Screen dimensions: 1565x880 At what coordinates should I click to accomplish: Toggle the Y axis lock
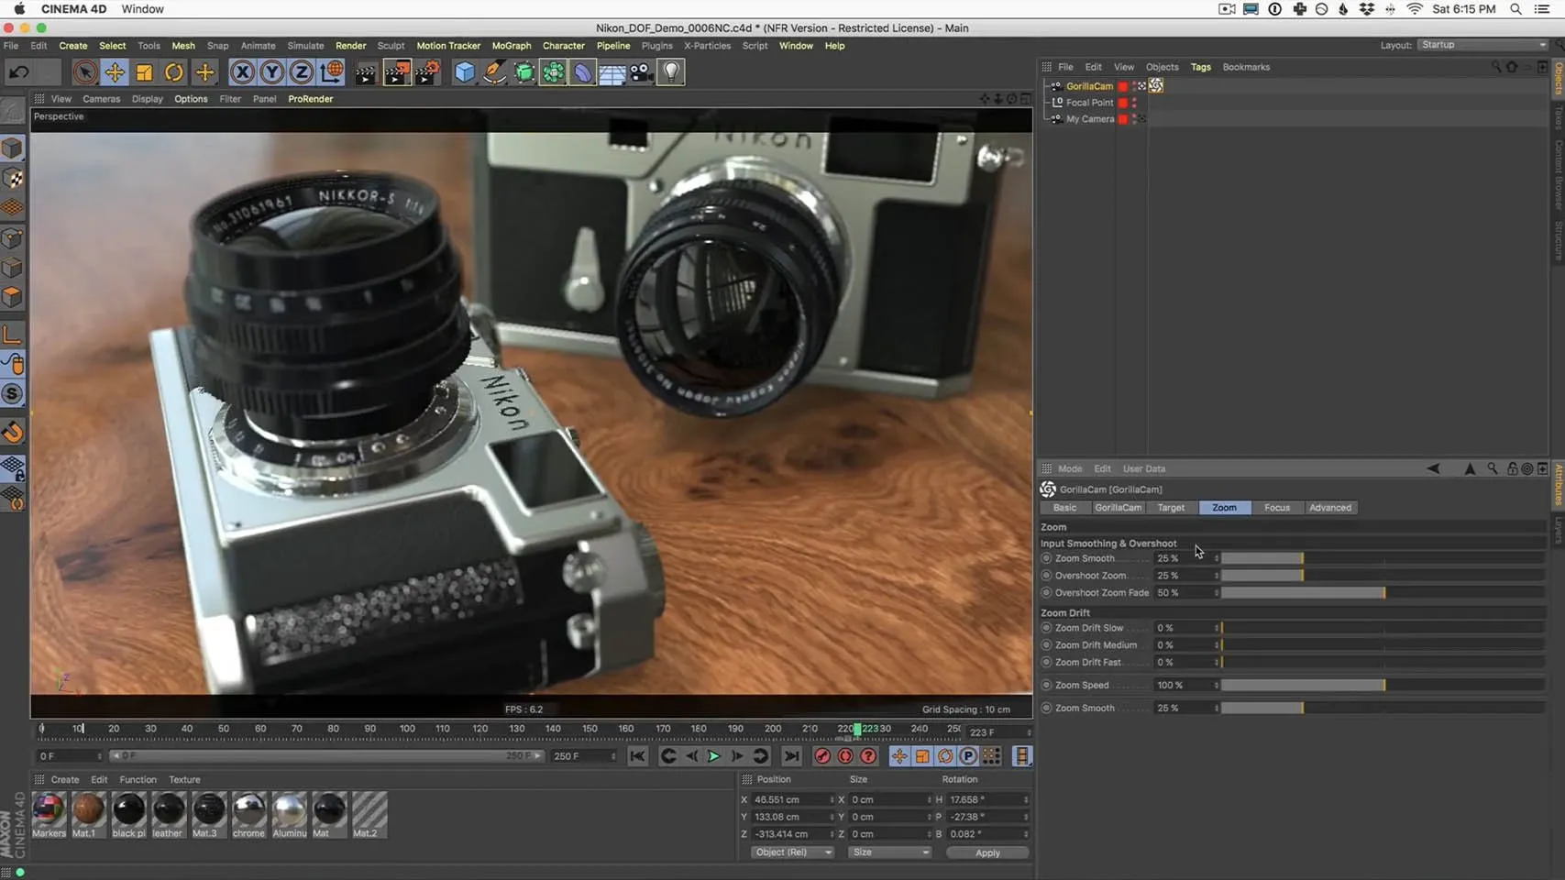coord(271,71)
